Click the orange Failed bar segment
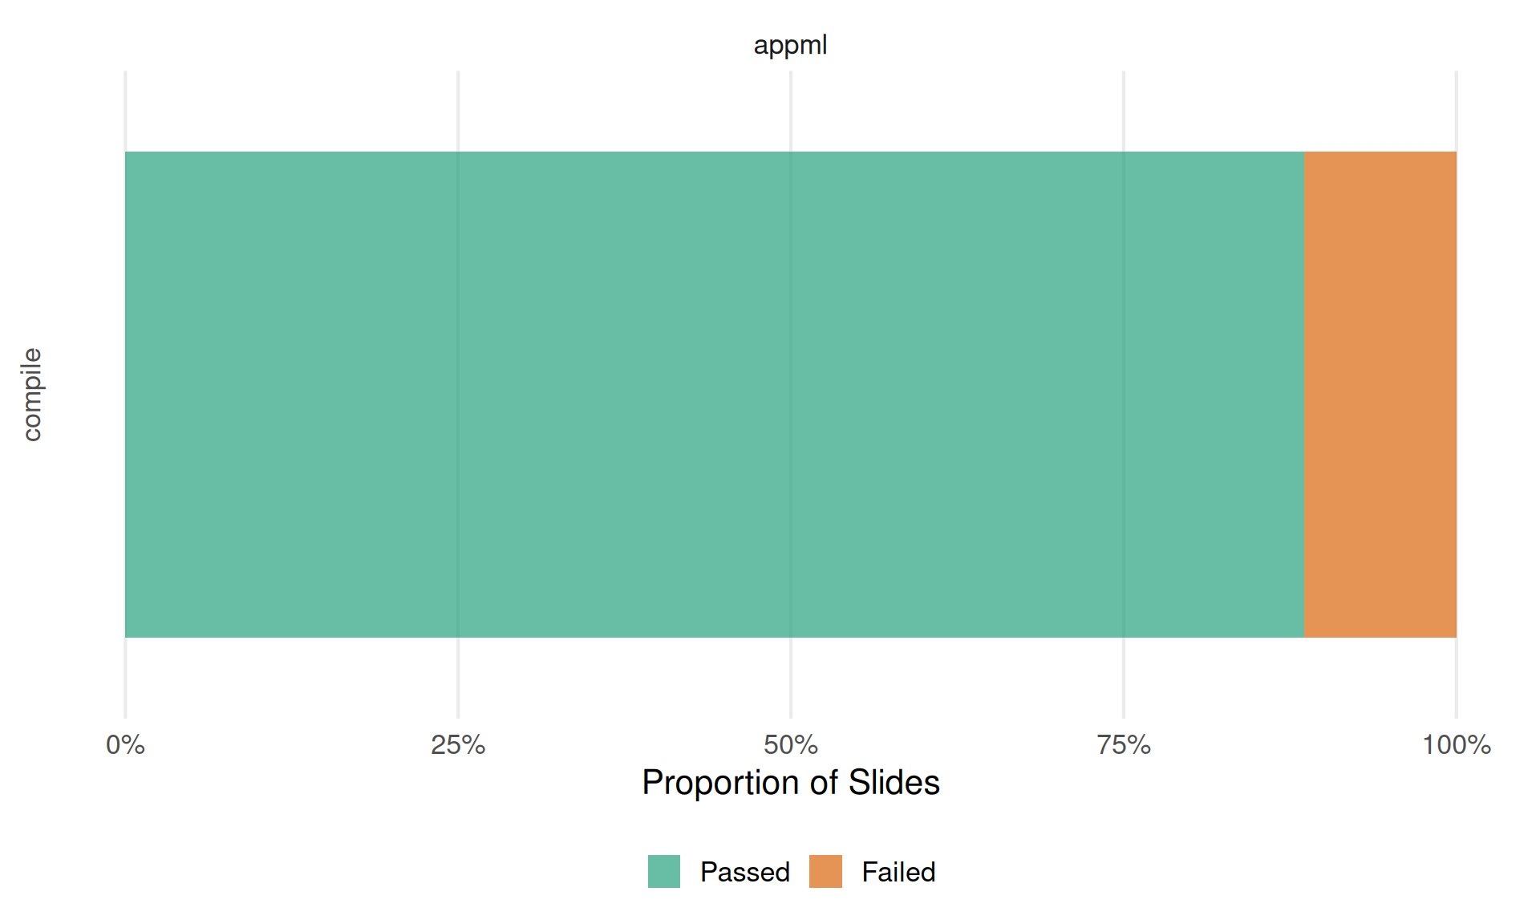Image resolution: width=1540 pixels, height=924 pixels. click(x=1380, y=395)
